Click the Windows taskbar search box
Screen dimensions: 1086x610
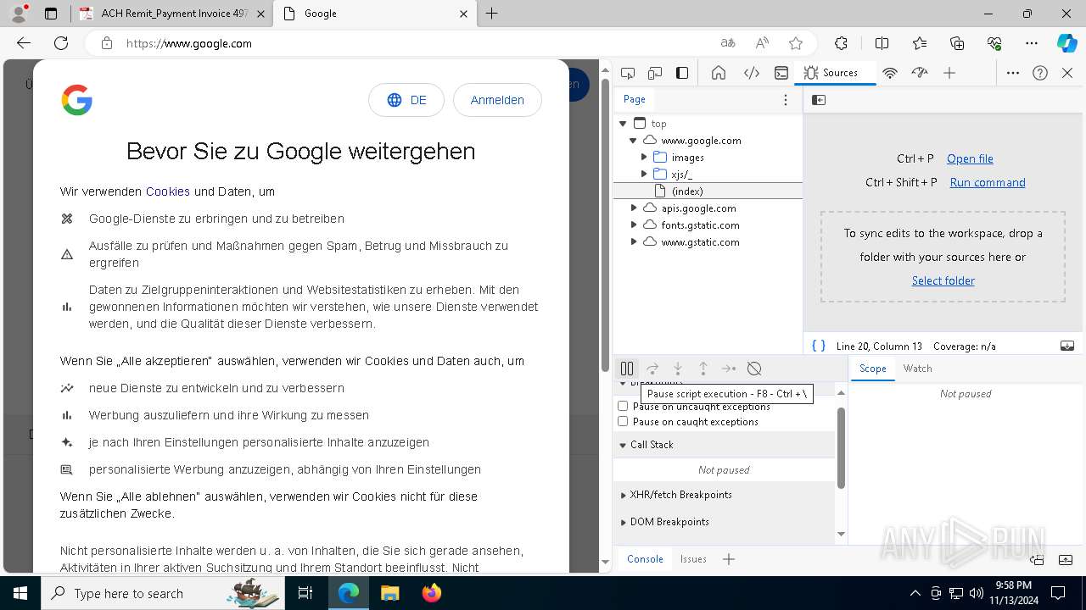click(162, 593)
